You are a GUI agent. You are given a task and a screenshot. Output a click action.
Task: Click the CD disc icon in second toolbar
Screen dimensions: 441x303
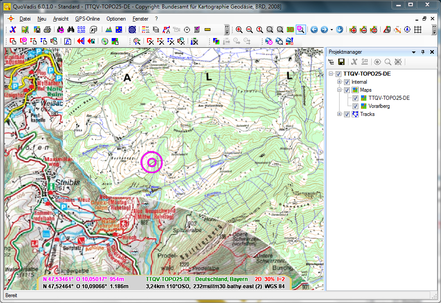tap(105, 41)
